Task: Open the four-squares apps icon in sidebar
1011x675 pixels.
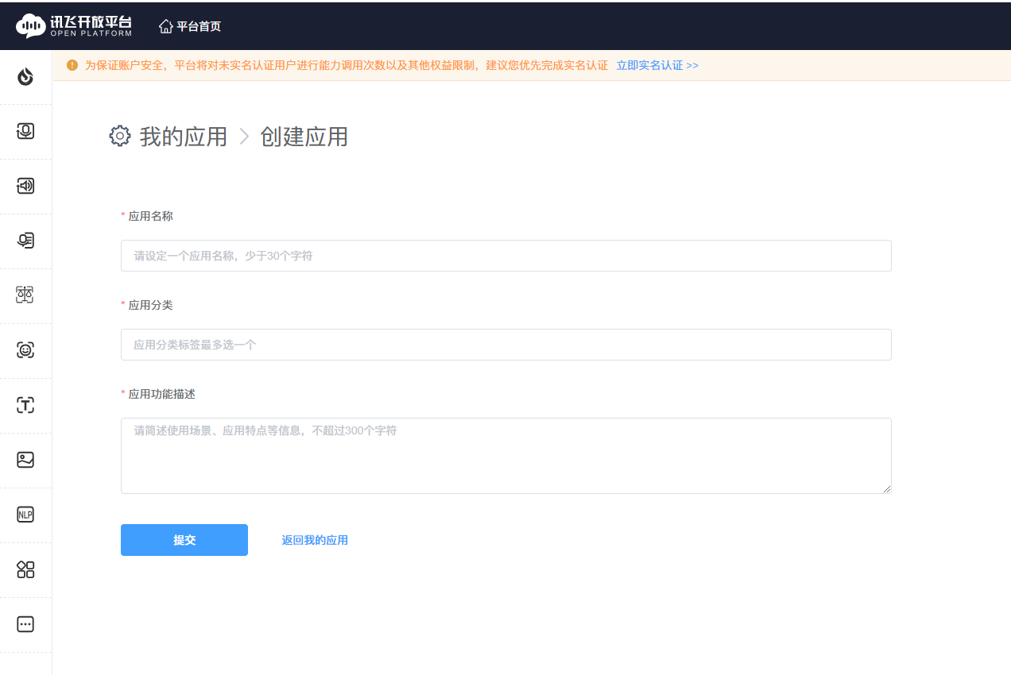Action: click(25, 569)
